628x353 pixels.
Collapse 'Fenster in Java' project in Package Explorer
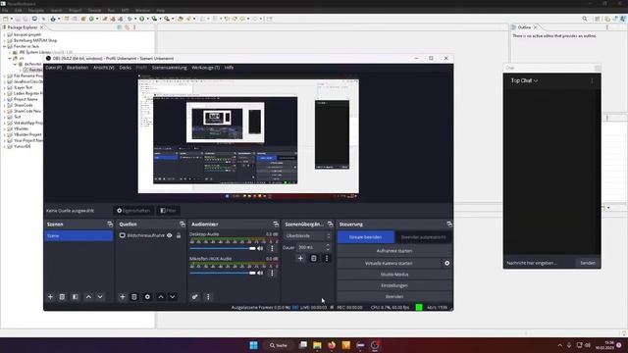tap(5, 46)
